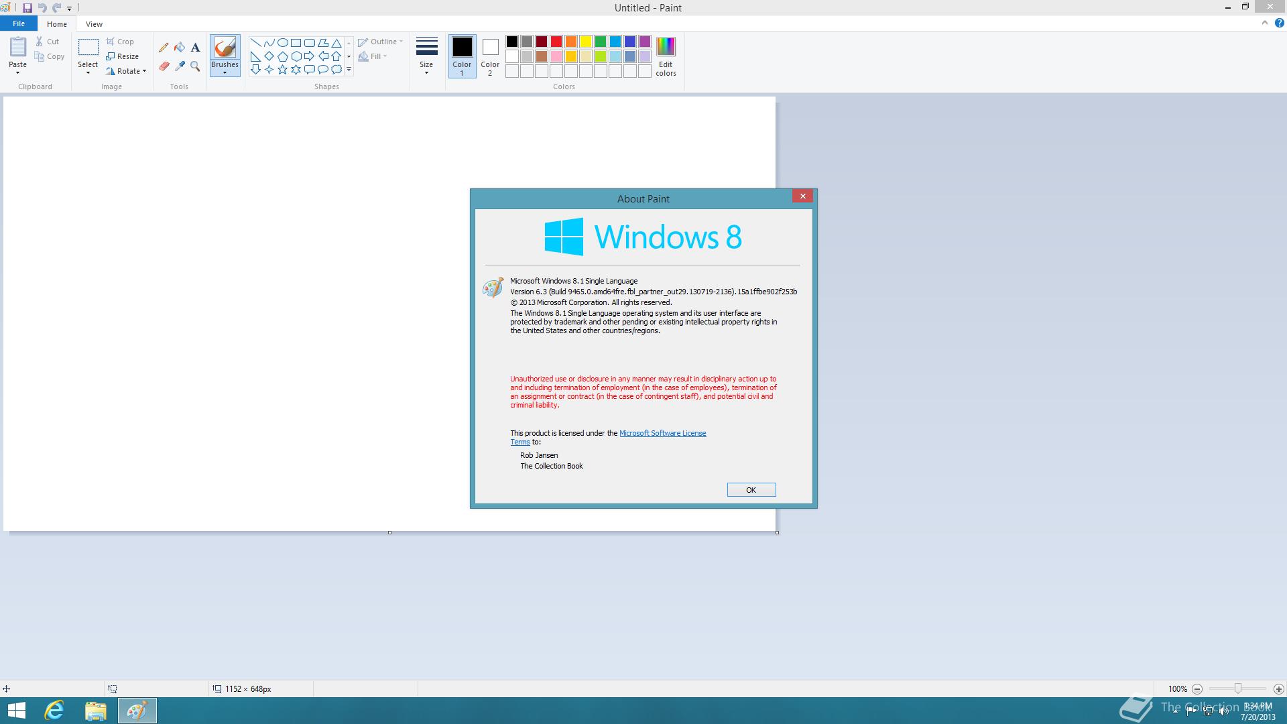1287x724 pixels.
Task: Collapse the ribbon with the chevron
Action: (x=1265, y=23)
